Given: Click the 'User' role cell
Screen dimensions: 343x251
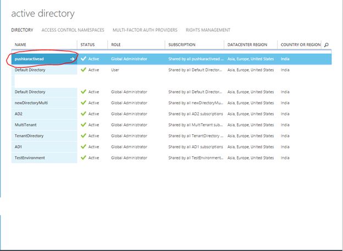Looking at the screenshot, I should coord(115,70).
